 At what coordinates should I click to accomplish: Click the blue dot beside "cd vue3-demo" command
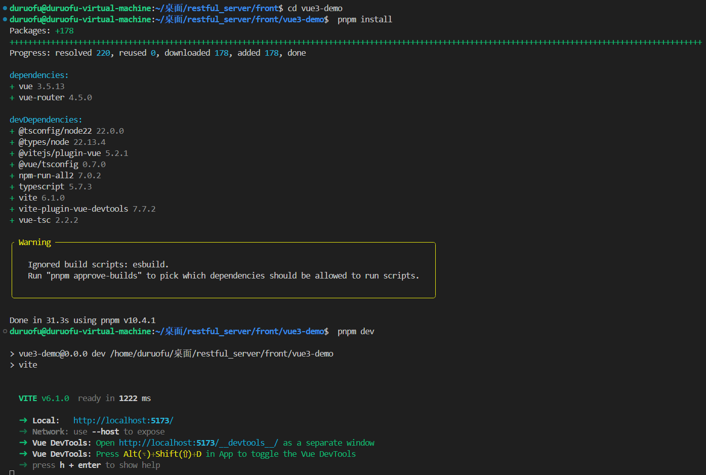pos(5,9)
